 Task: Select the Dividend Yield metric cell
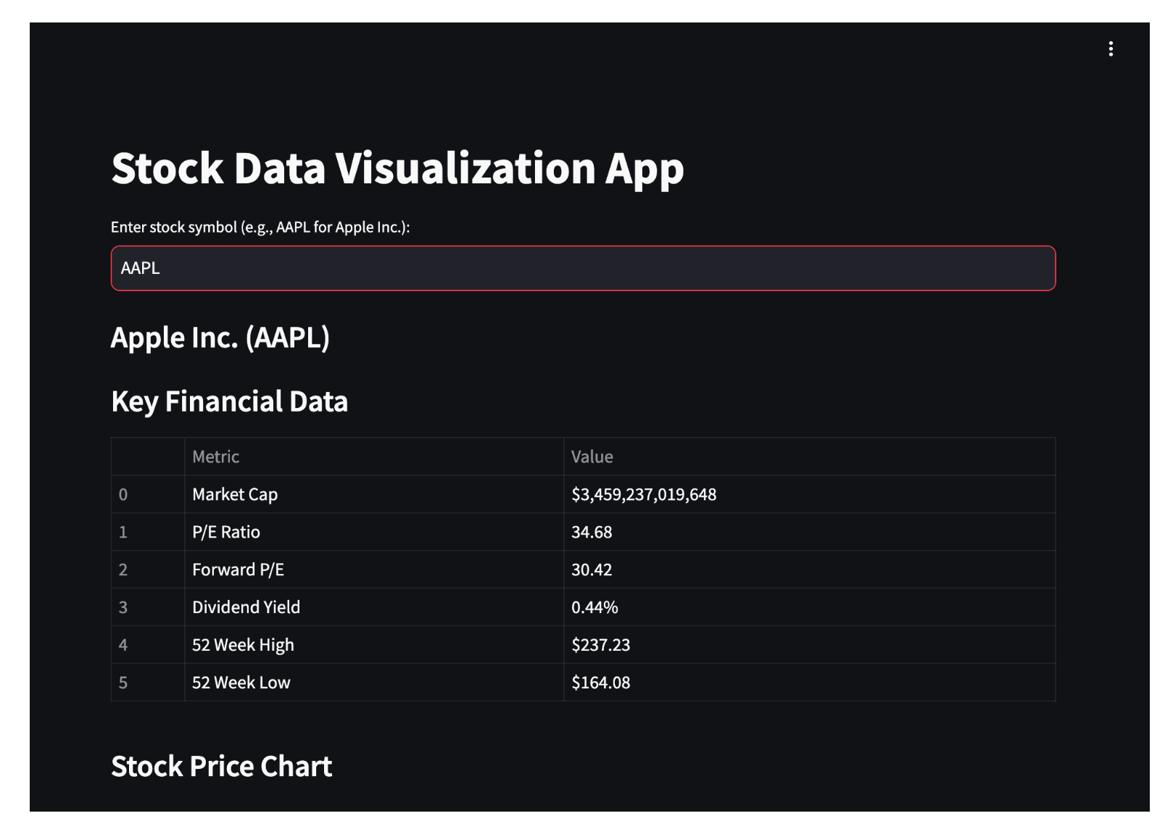246,607
